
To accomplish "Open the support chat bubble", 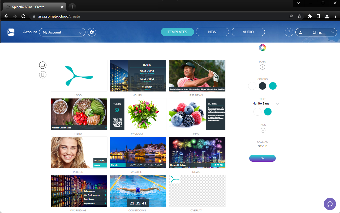I will click(x=330, y=204).
